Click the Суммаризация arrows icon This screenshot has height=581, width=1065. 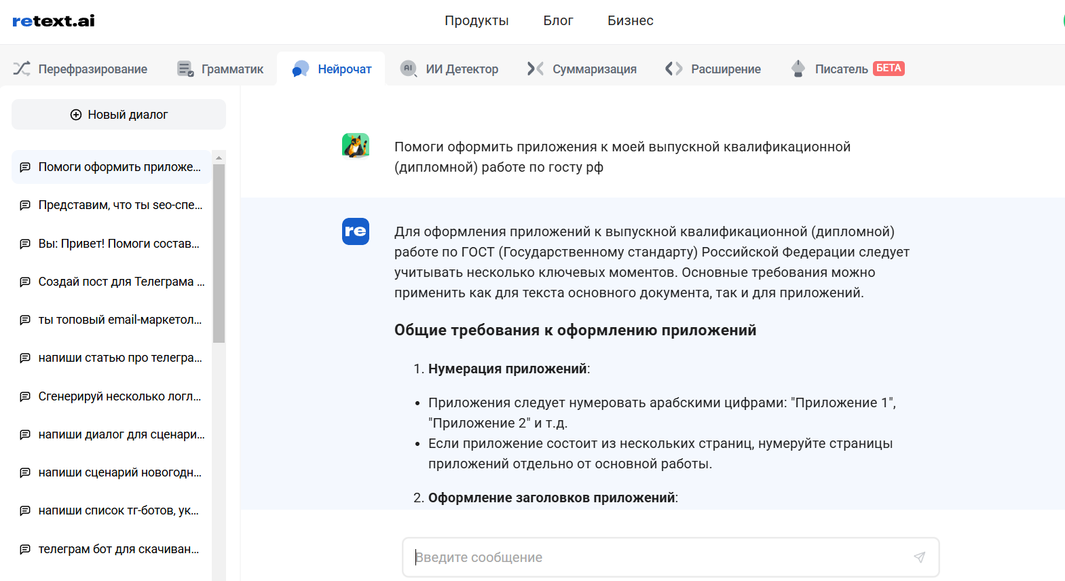point(536,69)
